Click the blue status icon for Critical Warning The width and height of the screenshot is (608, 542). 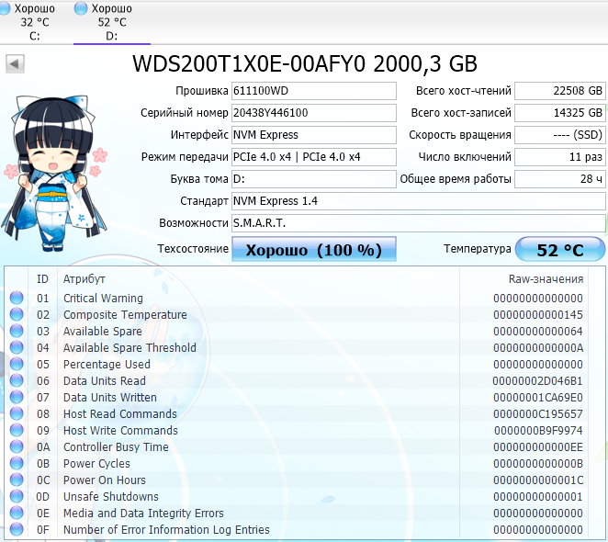click(x=17, y=298)
